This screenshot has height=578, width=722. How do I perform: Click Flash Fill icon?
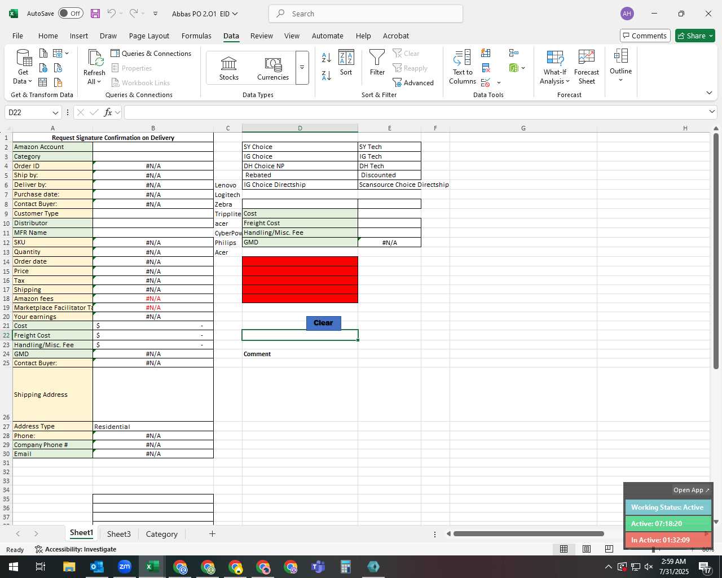(486, 53)
